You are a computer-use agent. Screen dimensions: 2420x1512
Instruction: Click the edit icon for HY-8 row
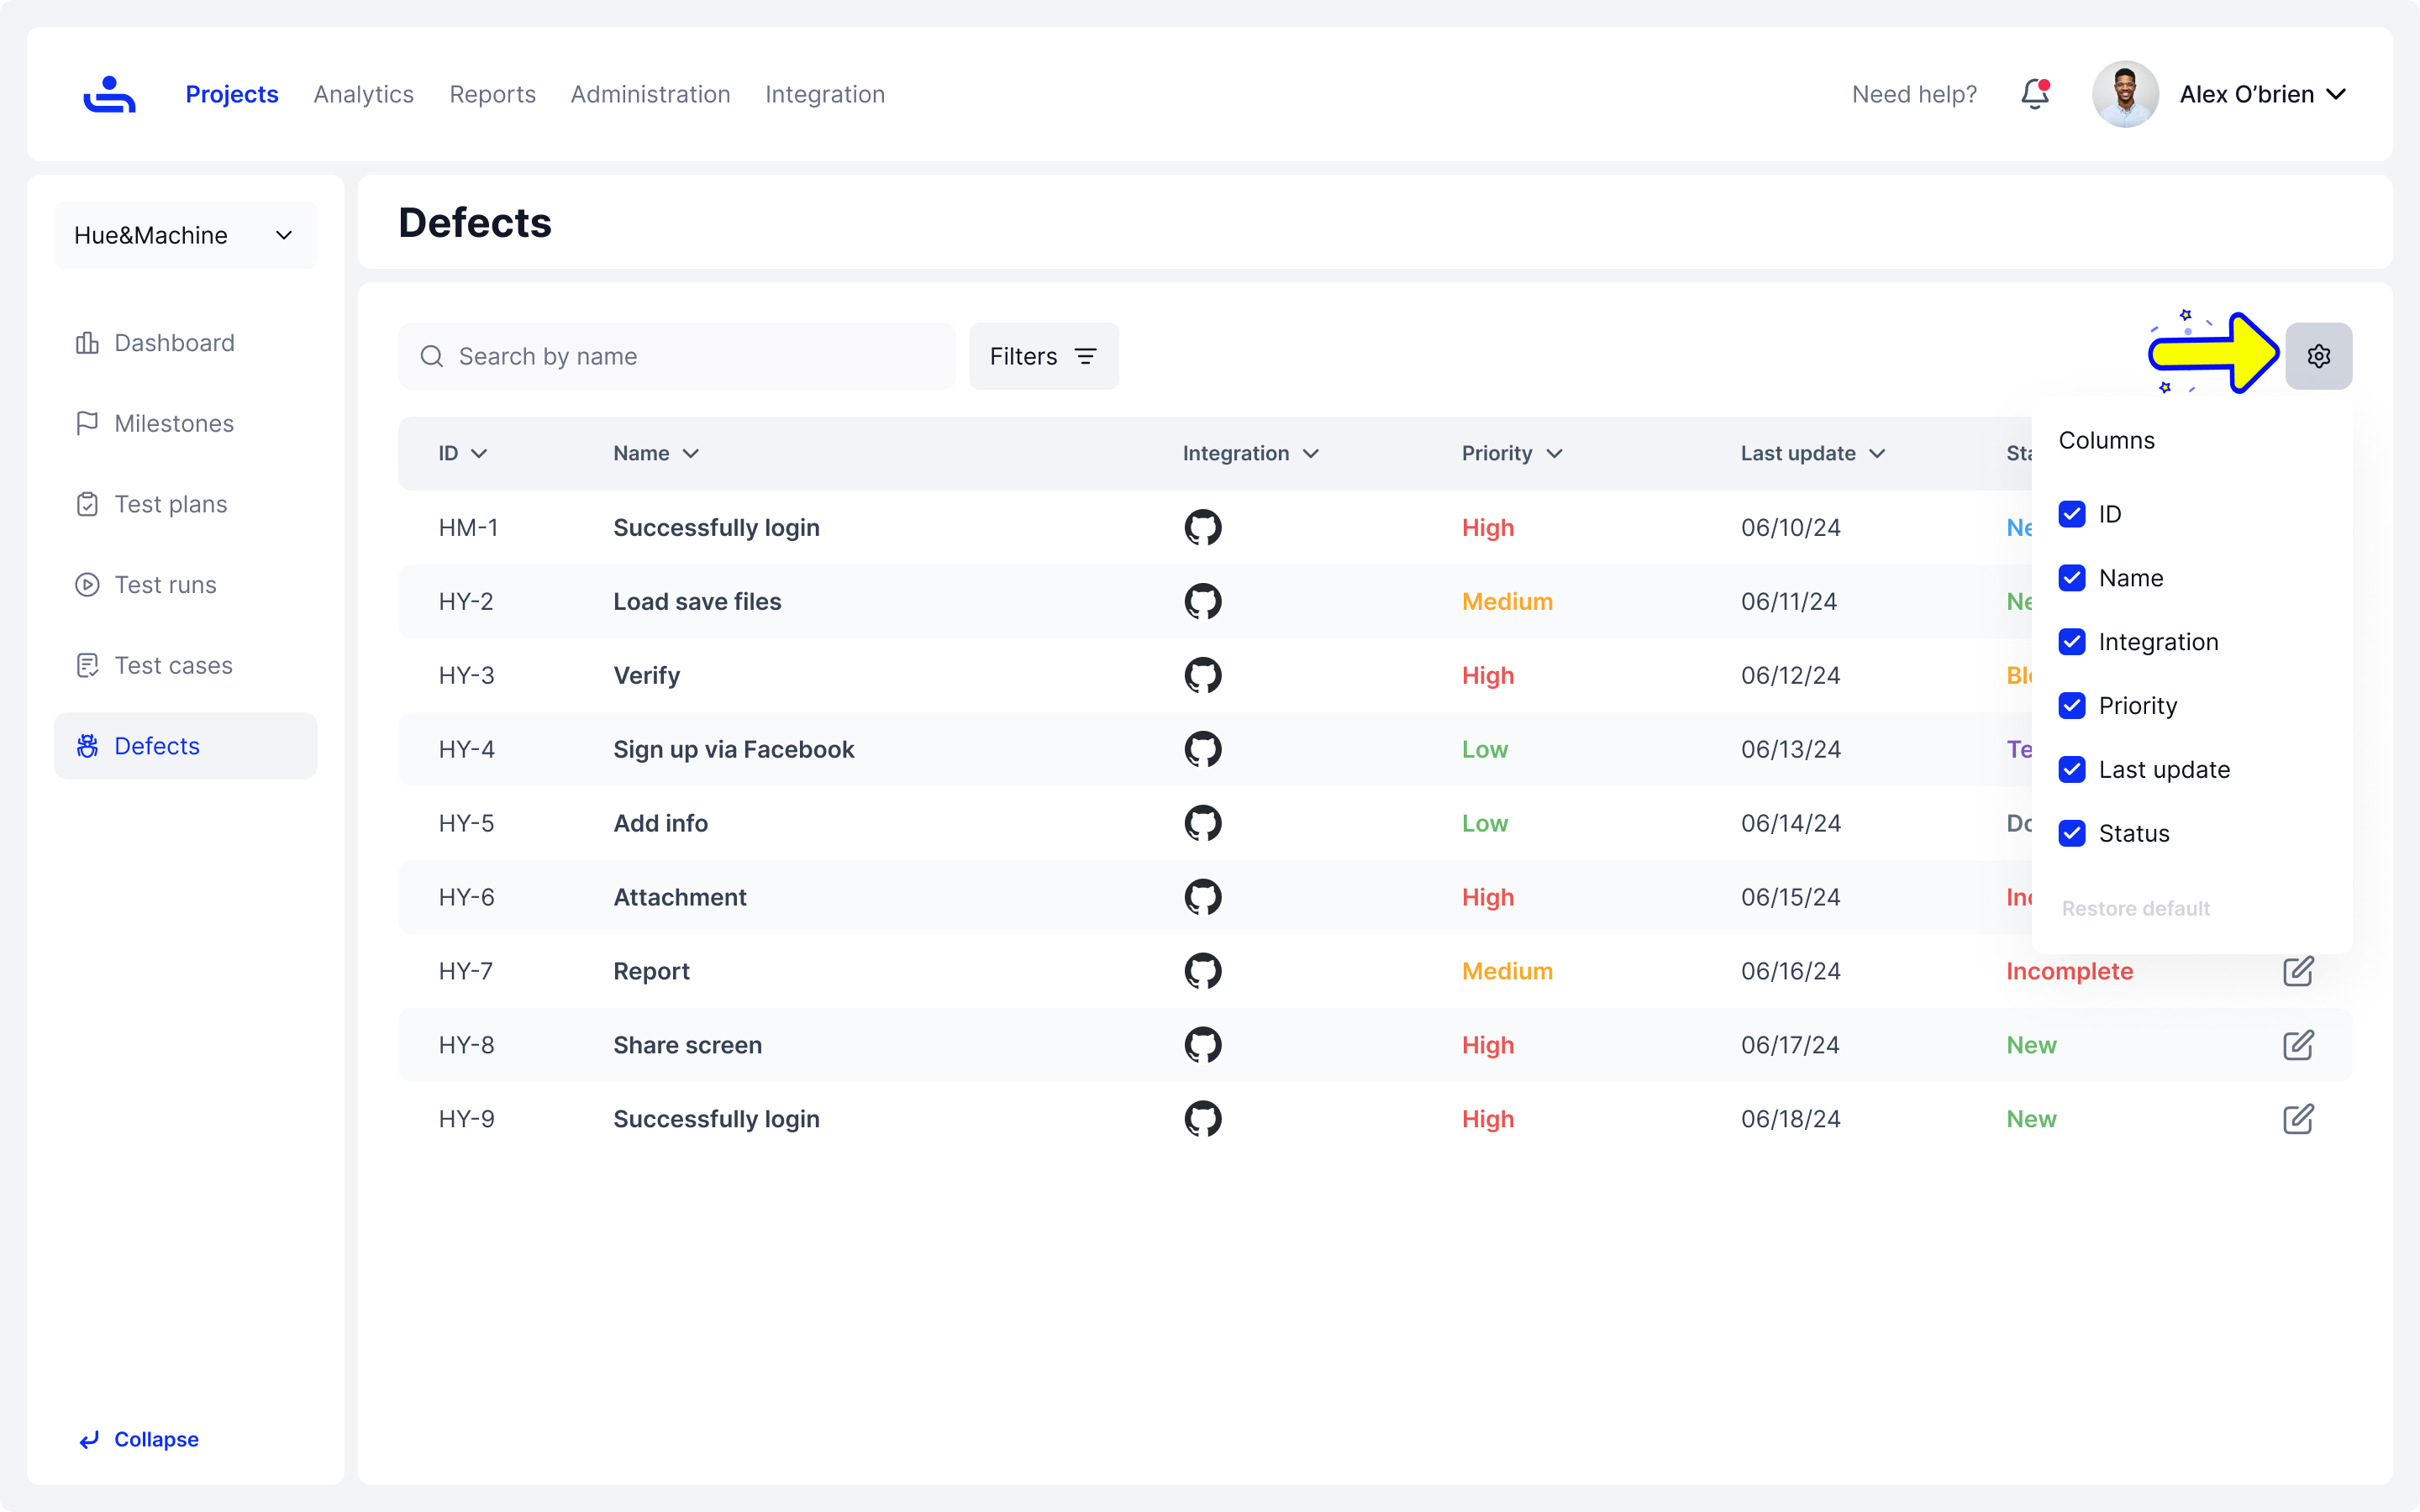(2297, 1045)
